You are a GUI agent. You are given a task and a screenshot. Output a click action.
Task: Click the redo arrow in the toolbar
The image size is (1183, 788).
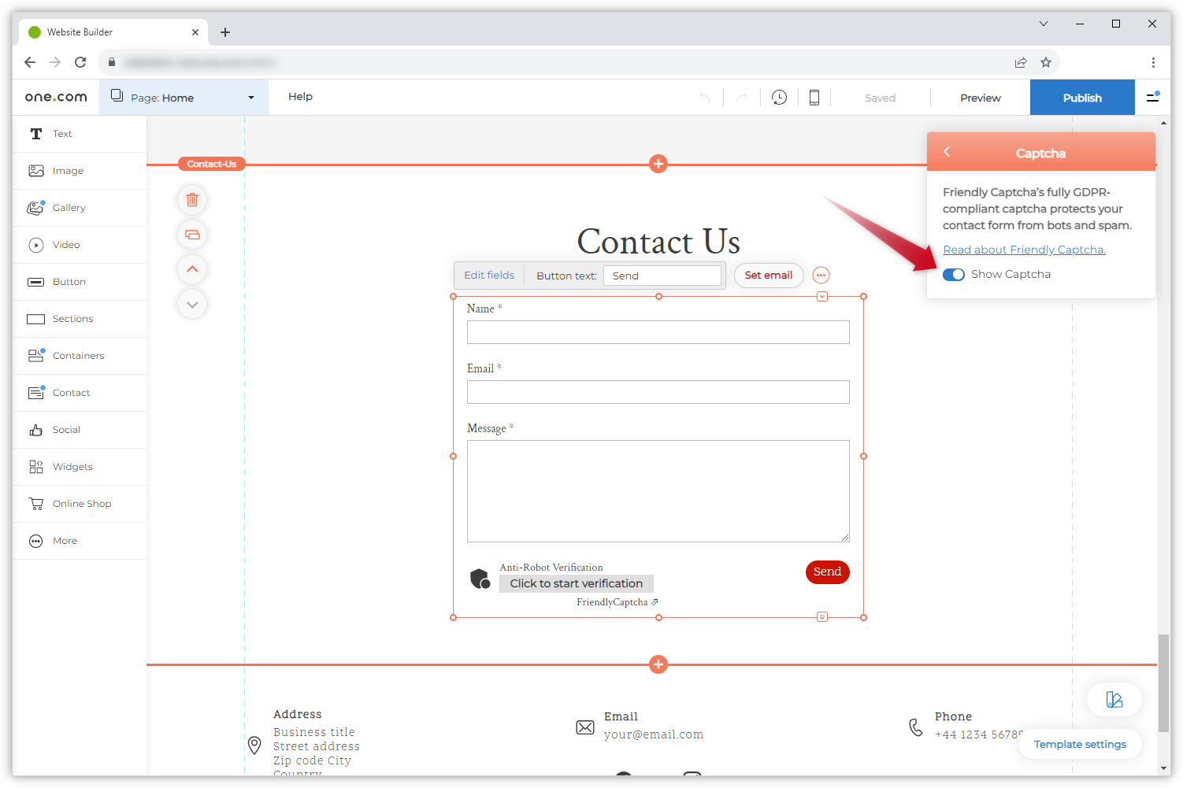[x=742, y=98]
